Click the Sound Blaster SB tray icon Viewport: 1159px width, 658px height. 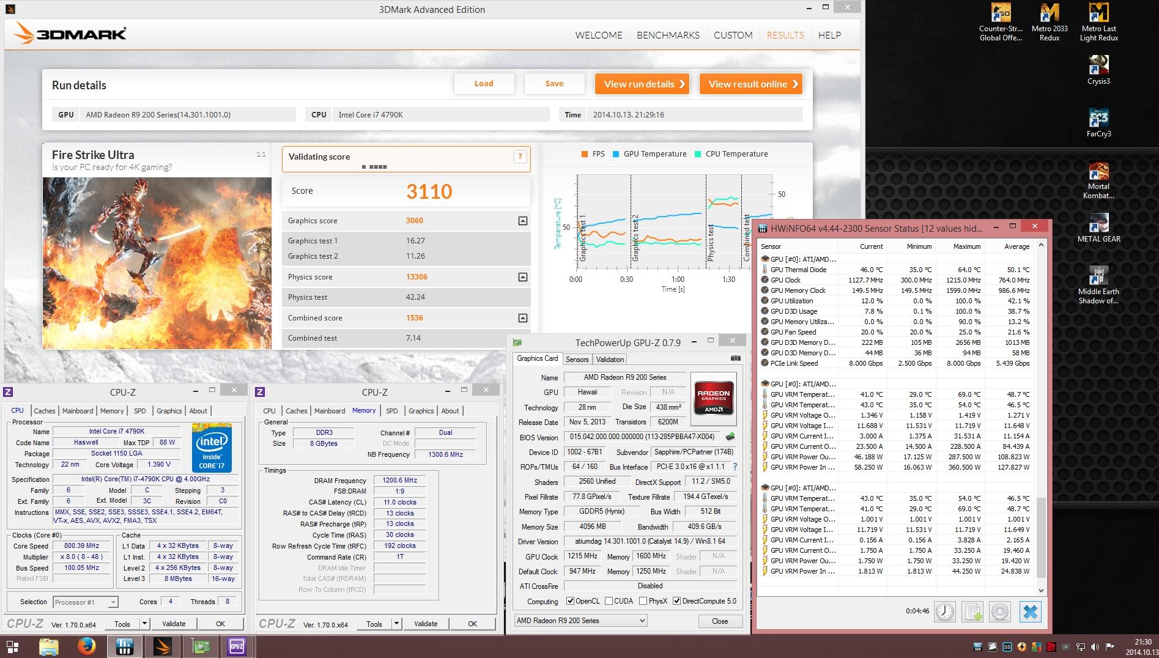(1007, 646)
